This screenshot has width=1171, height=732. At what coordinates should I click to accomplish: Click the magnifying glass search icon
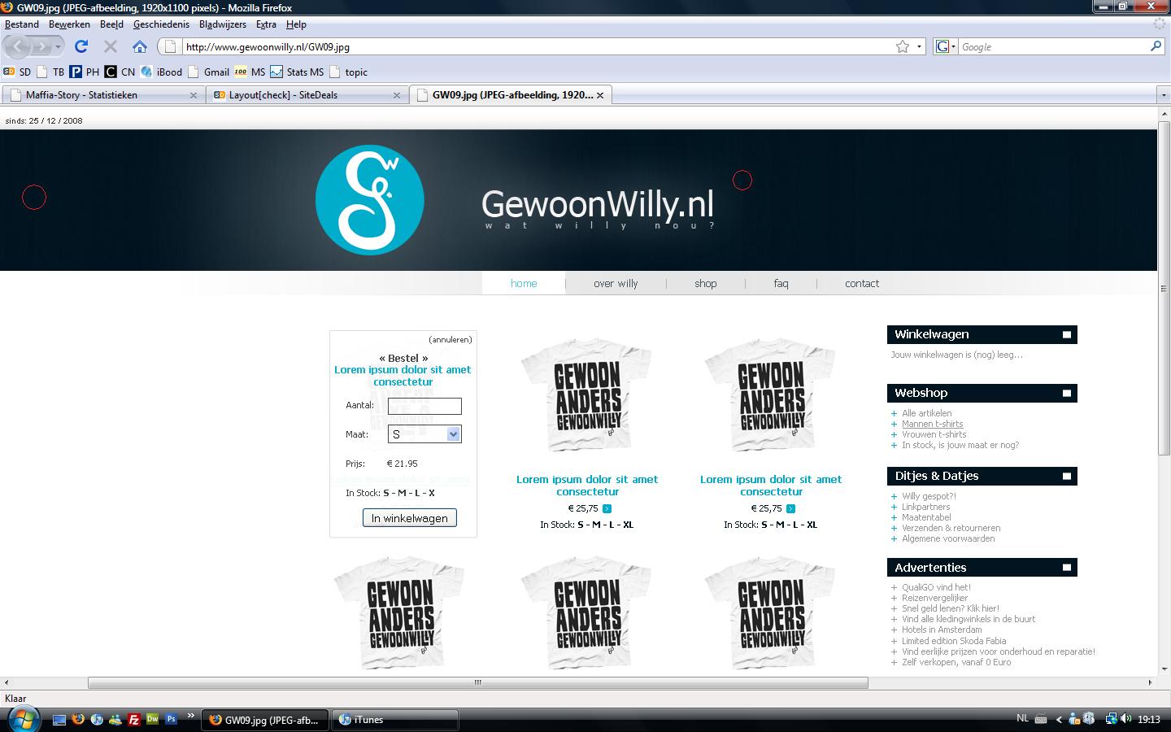(1156, 46)
